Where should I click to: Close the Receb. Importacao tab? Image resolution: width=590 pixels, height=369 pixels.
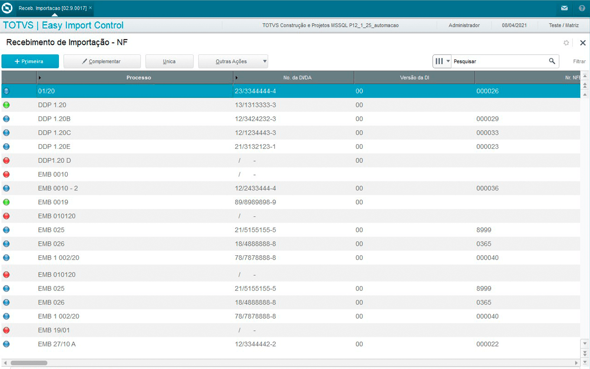pos(90,8)
